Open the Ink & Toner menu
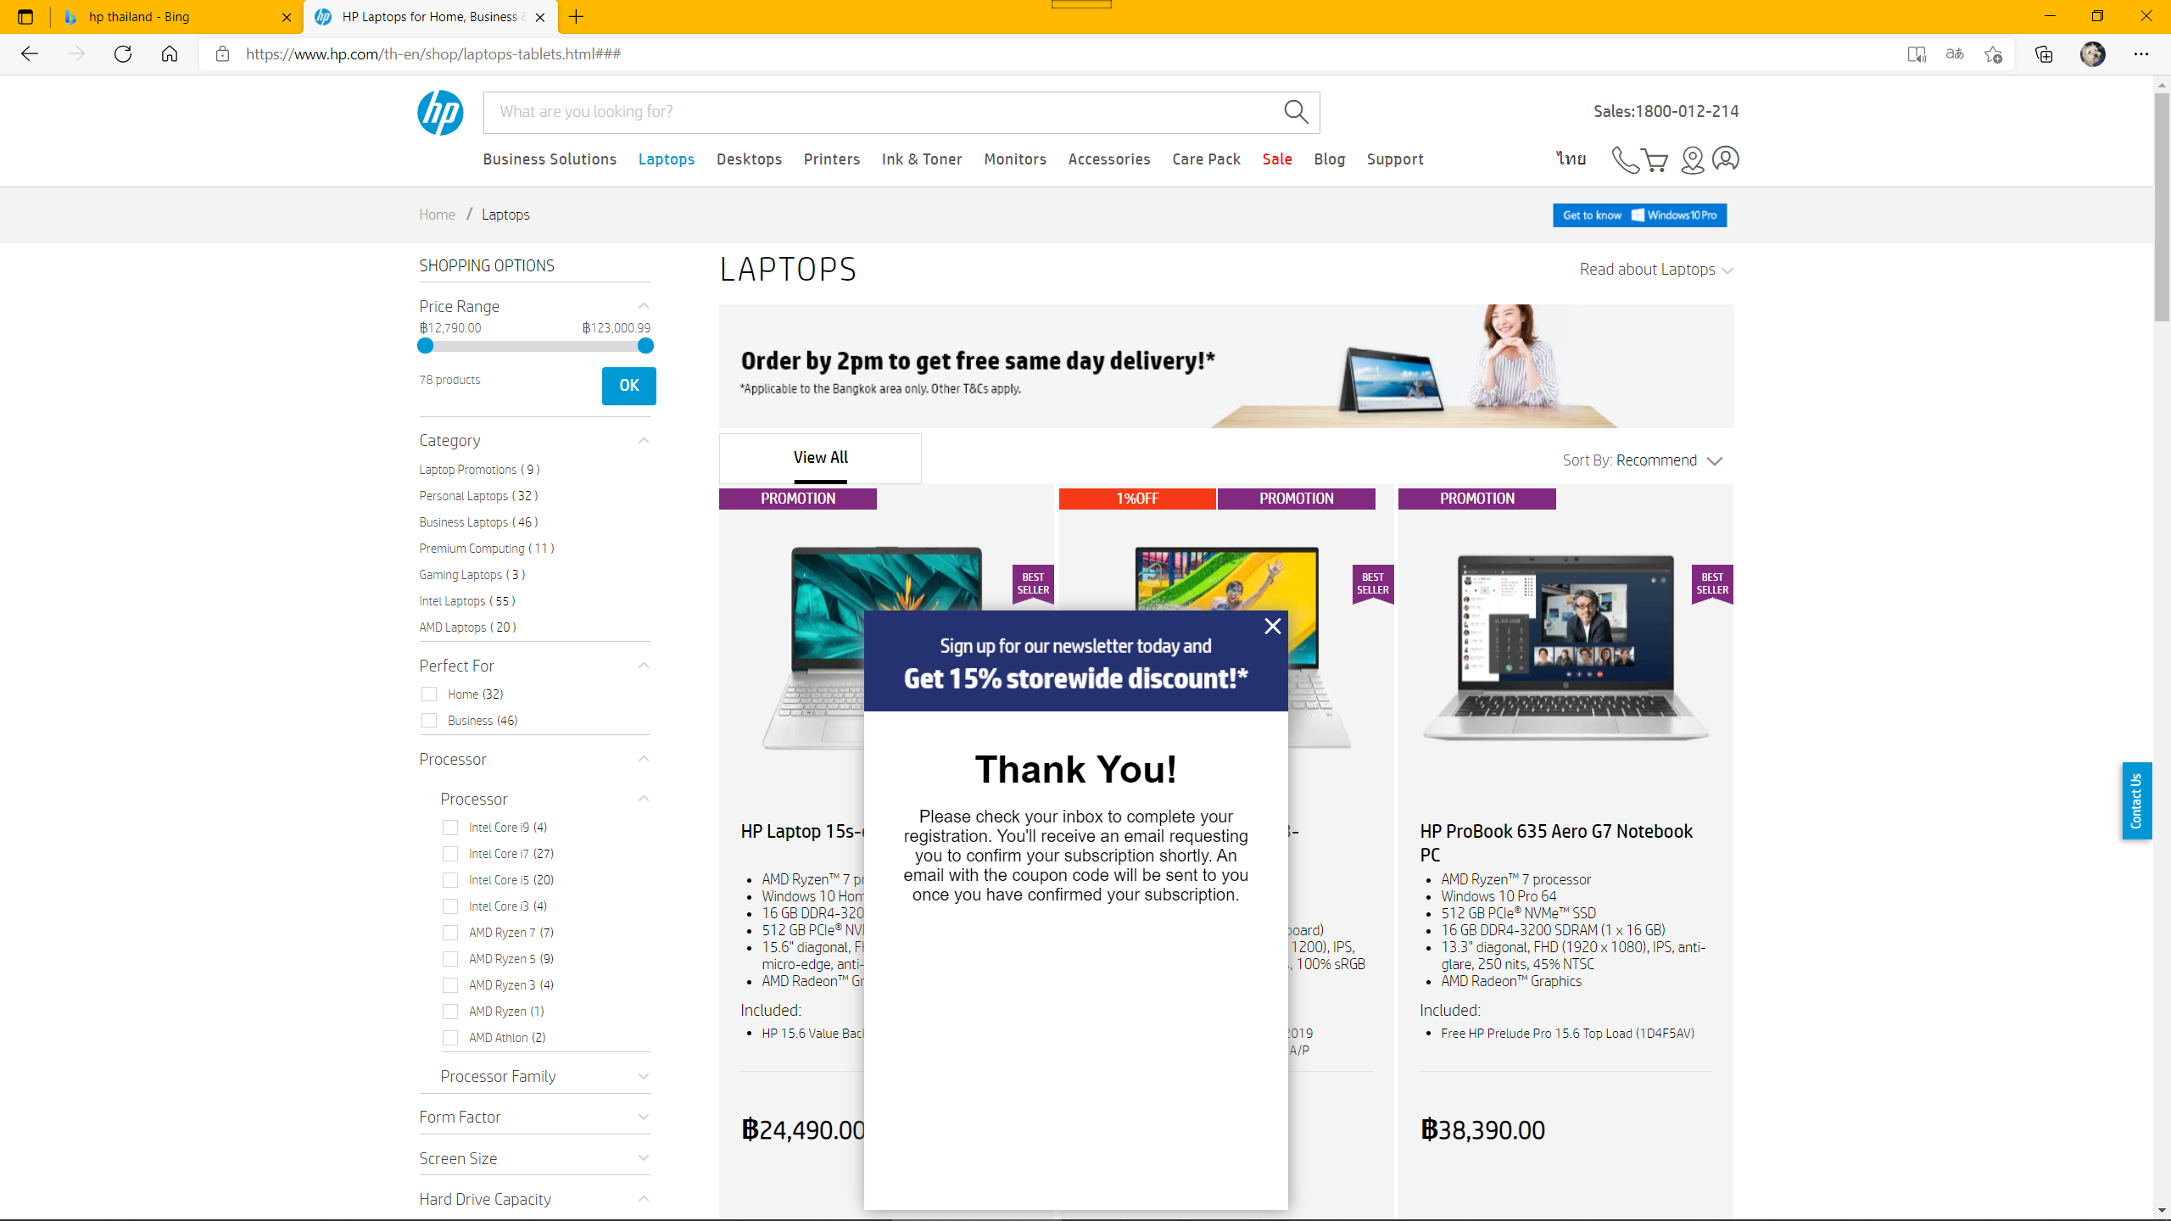Screen dimensions: 2171x1221 click(x=922, y=159)
